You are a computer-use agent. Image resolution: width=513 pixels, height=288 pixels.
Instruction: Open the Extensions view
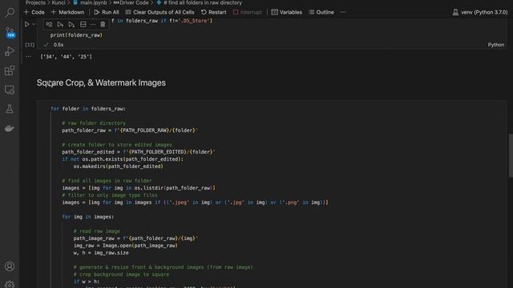(10, 70)
